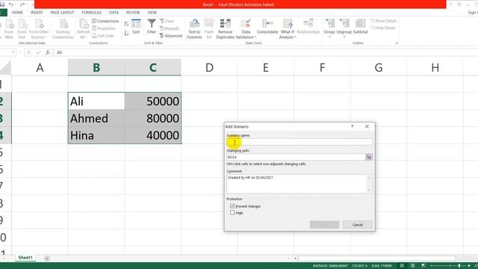Click the formula bar input
This screenshot has width=478, height=269.
pos(265,52)
